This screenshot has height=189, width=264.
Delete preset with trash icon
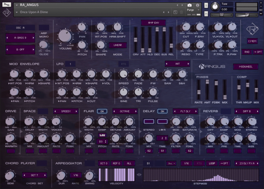pos(181,12)
